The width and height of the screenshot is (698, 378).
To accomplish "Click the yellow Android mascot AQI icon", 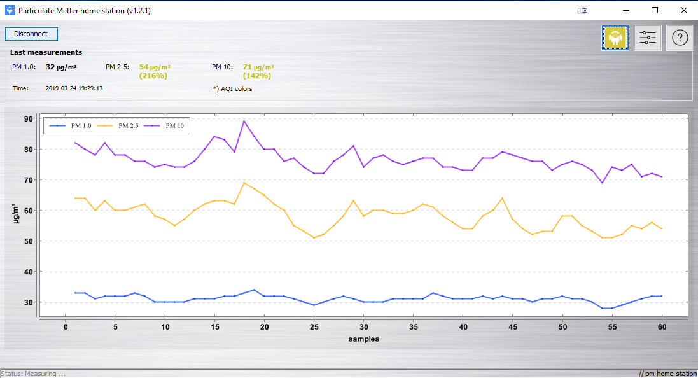I will pyautogui.click(x=615, y=38).
